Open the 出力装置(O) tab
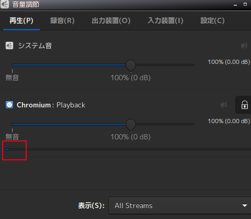This screenshot has height=219, width=251. [111, 20]
